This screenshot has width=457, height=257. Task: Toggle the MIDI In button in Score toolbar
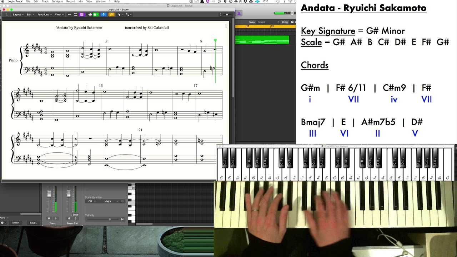pos(90,15)
